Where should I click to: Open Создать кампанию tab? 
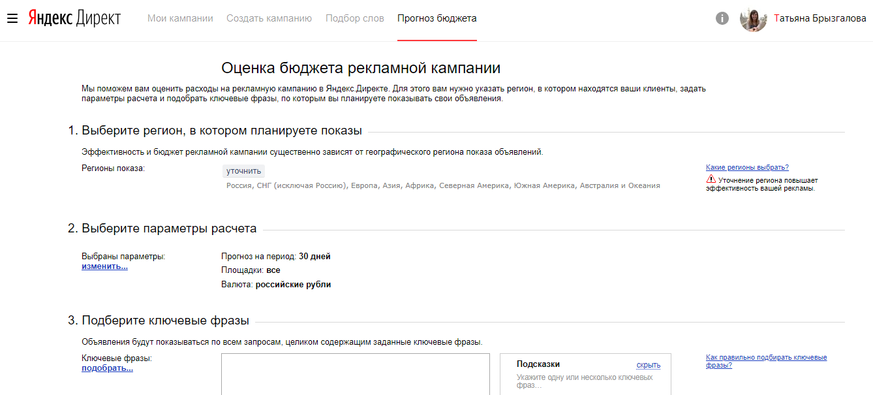point(269,18)
